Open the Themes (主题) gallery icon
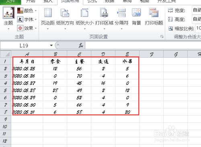The height and width of the screenshot is (147, 201). pos(8,13)
